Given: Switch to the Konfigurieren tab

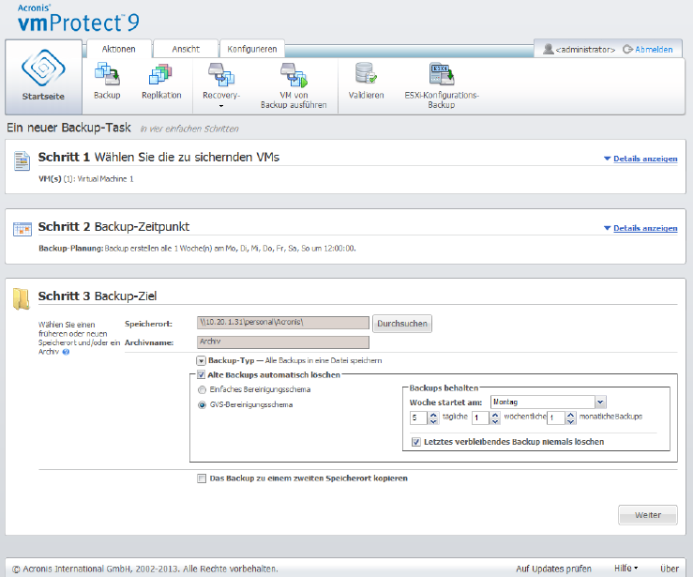Looking at the screenshot, I should click(252, 49).
